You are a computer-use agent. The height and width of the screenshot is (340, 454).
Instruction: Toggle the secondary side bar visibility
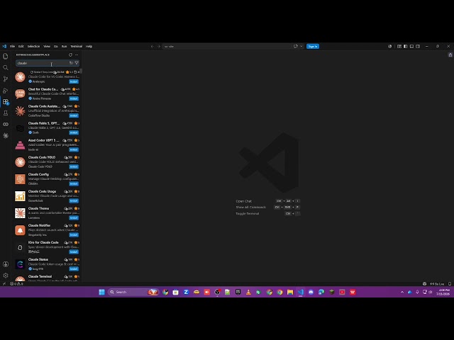tap(418, 46)
